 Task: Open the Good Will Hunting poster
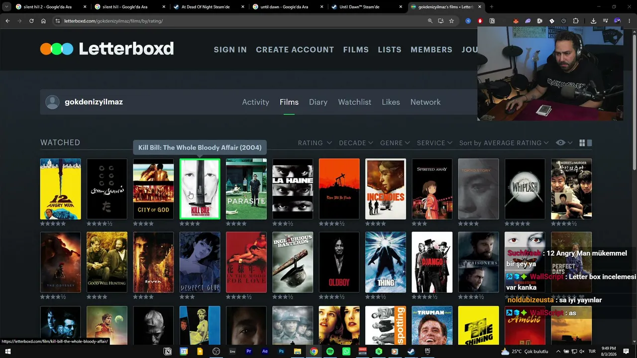pos(107,262)
